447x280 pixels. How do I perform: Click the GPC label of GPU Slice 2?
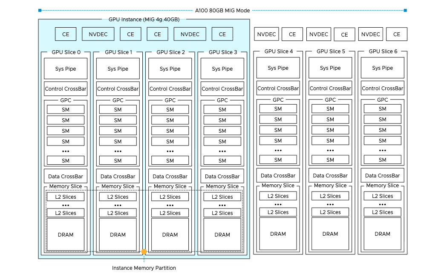[x=170, y=100]
